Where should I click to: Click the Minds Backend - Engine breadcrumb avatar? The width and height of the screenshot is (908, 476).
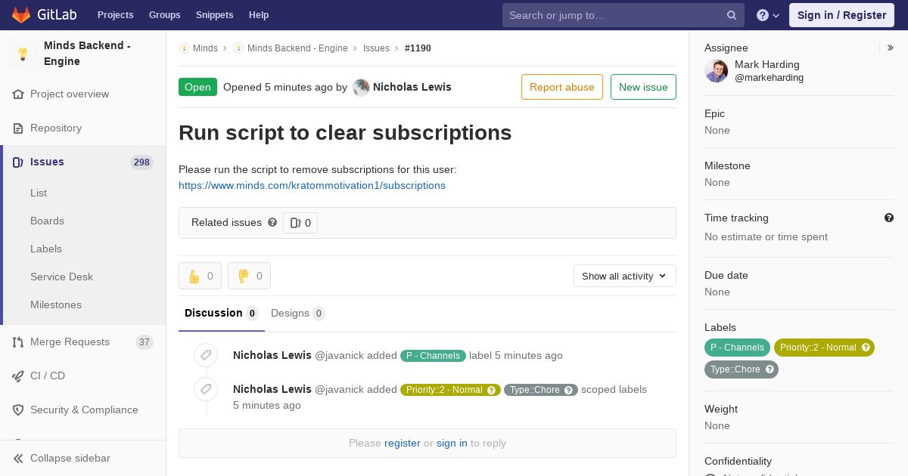coord(238,48)
